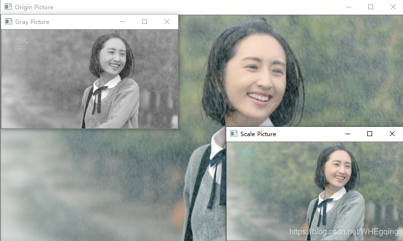403x241 pixels.
Task: Minimize the Scale Picture window
Action: pyautogui.click(x=348, y=134)
